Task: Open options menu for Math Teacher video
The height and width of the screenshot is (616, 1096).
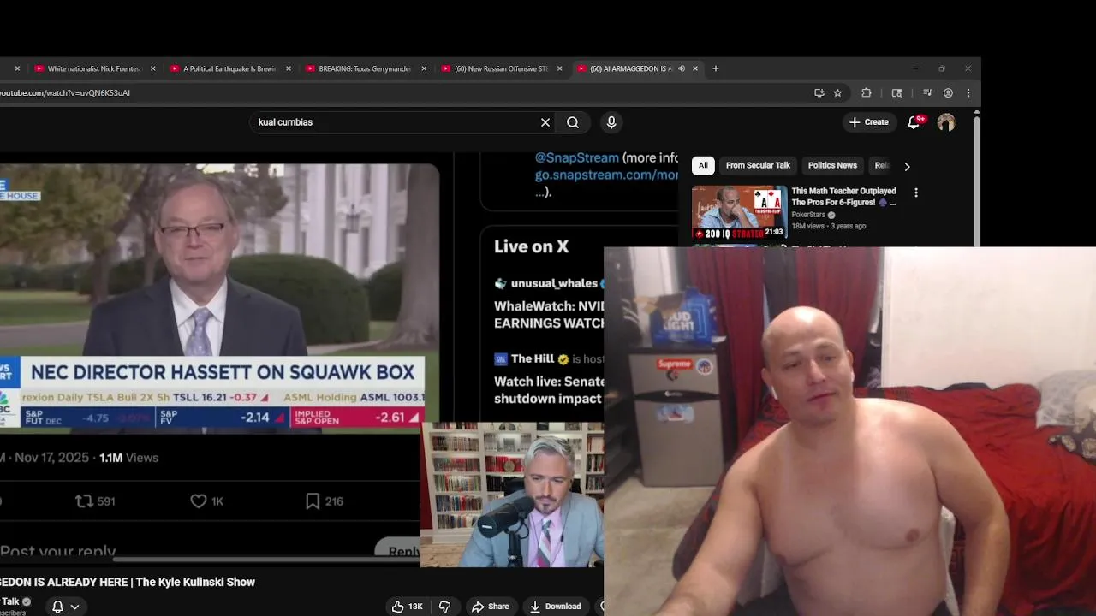Action: pos(916,192)
